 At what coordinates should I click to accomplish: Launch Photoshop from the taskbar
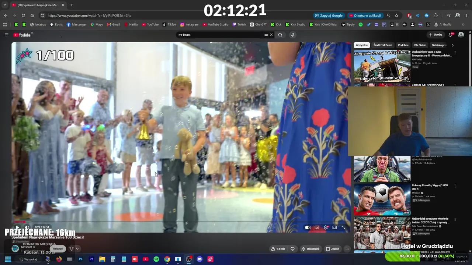pyautogui.click(x=80, y=259)
